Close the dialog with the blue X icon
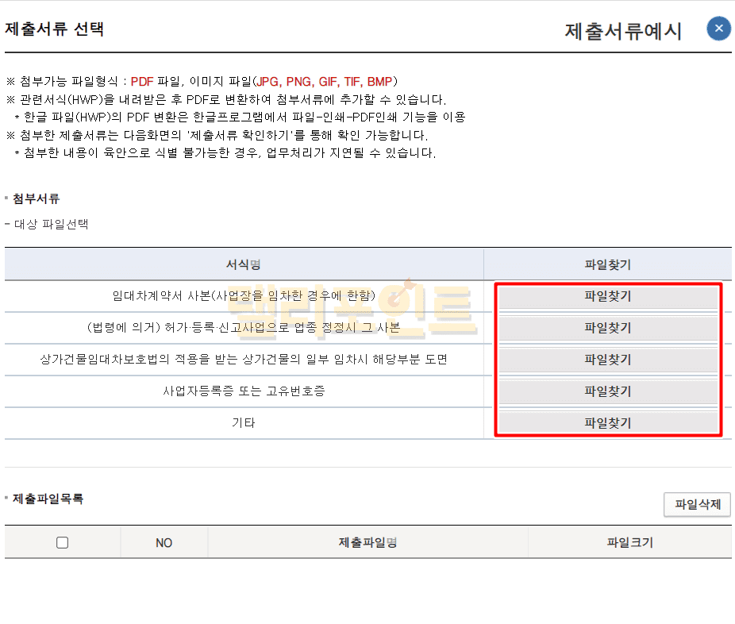Screen dimensions: 735x624 click(718, 29)
